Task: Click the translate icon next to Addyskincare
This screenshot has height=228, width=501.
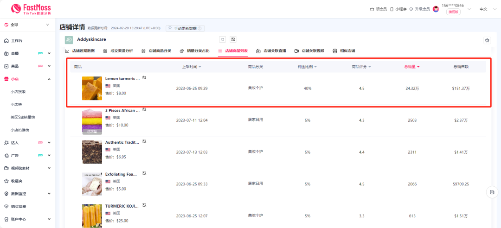Action: pos(233,40)
